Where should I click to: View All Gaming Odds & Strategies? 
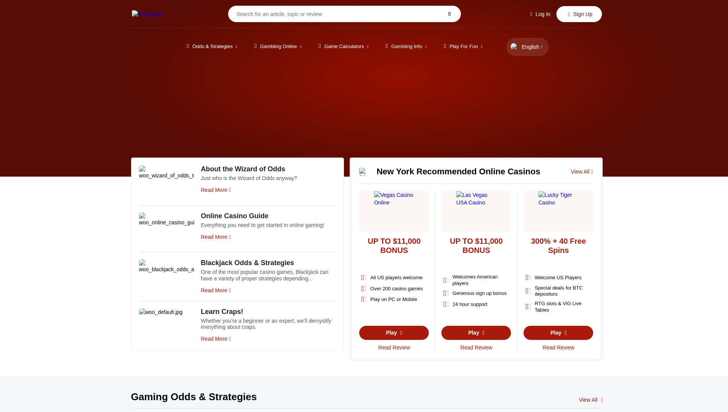click(x=591, y=400)
